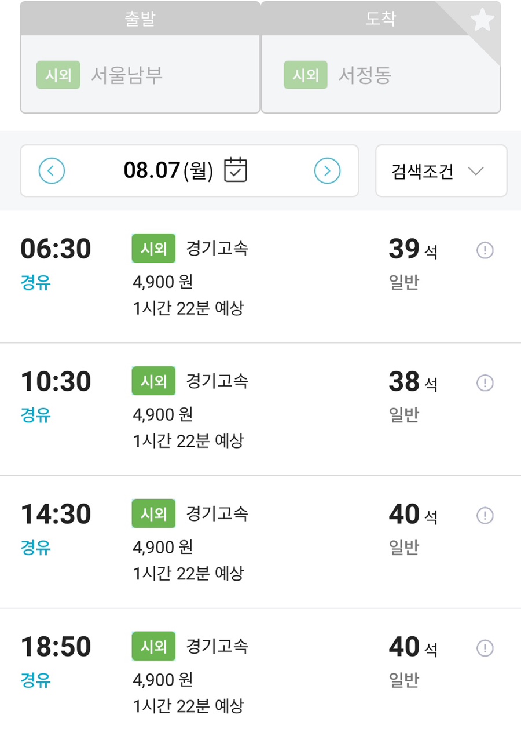Click the 도착 tab header
The image size is (521, 740).
coord(381,19)
